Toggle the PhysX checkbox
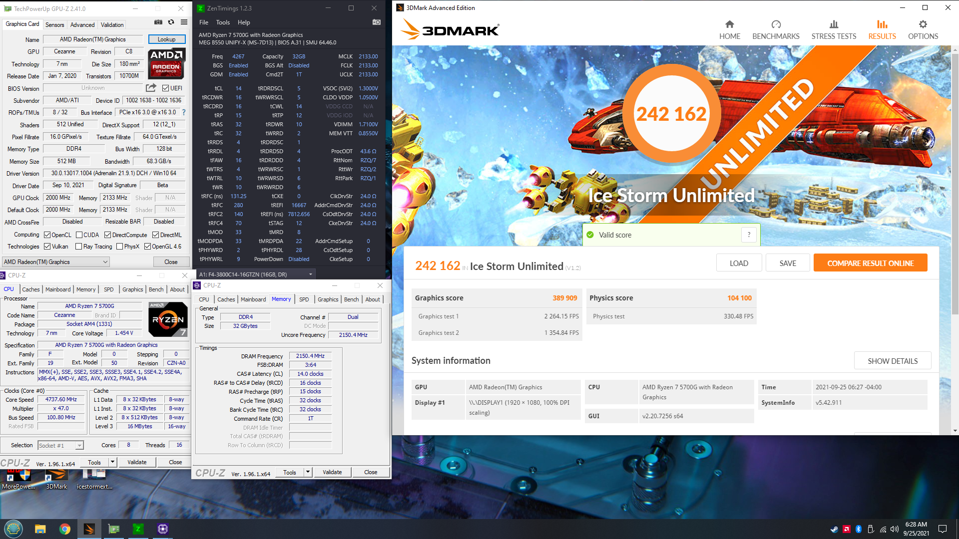This screenshot has height=539, width=959. point(119,247)
